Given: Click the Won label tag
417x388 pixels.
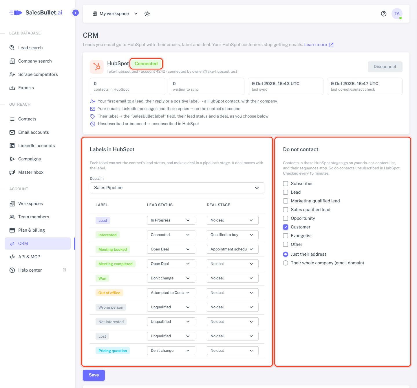Looking at the screenshot, I should pyautogui.click(x=102, y=278).
